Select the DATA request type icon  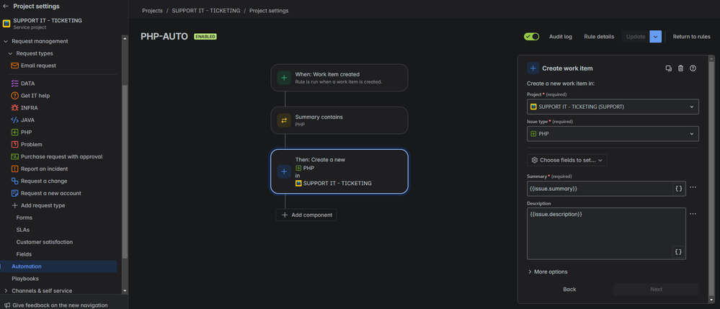point(14,84)
